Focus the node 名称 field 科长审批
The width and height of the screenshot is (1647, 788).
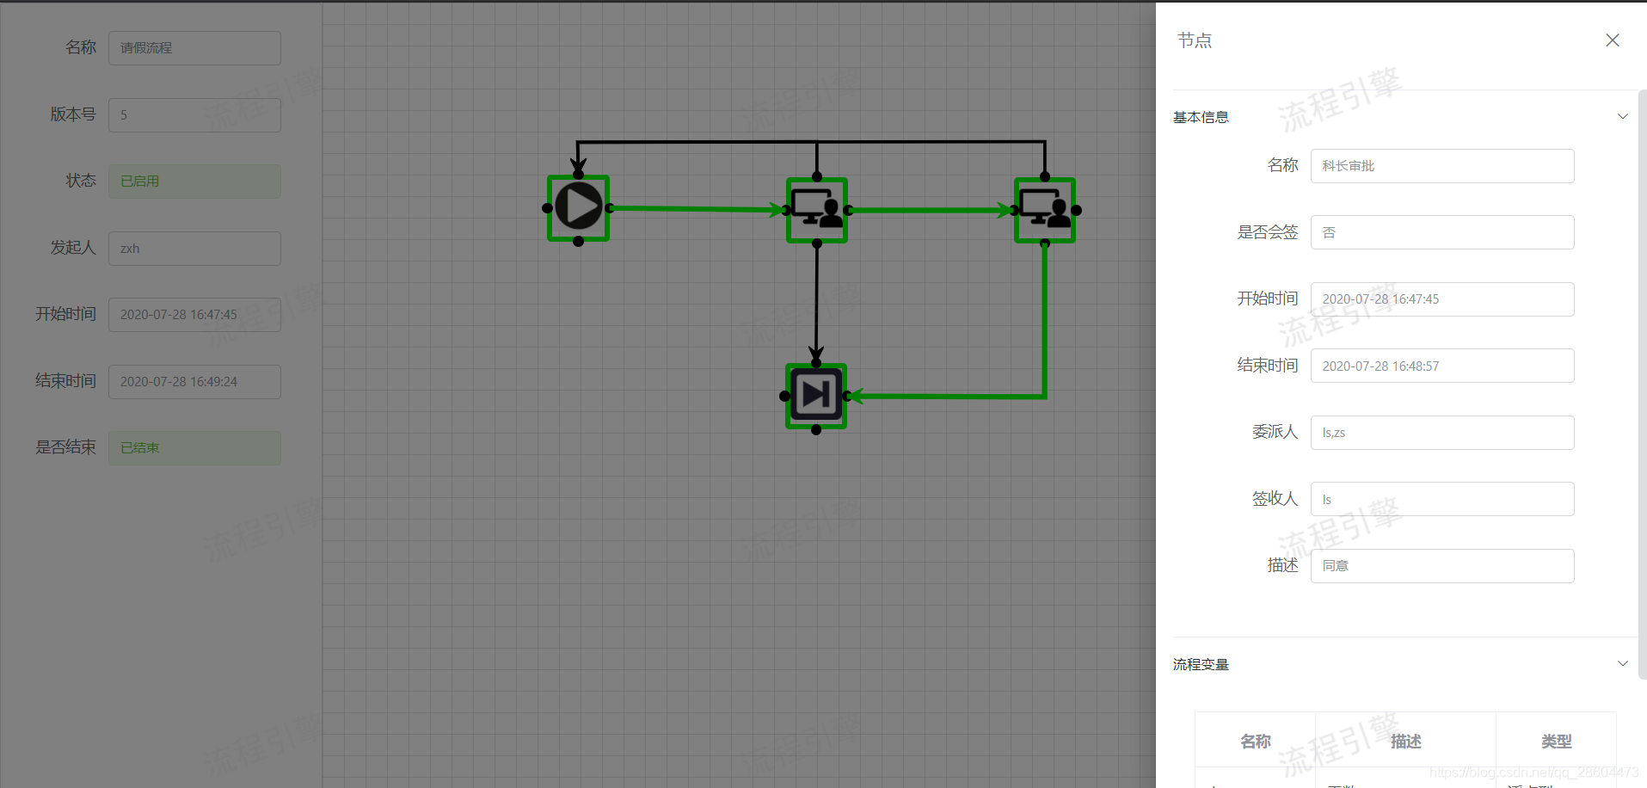[x=1442, y=166]
